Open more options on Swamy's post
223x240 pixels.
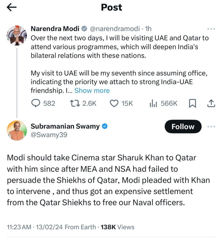(211, 126)
